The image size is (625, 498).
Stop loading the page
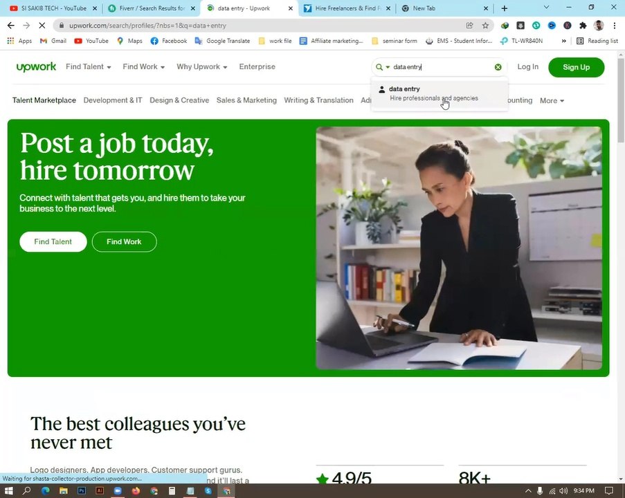click(x=42, y=26)
